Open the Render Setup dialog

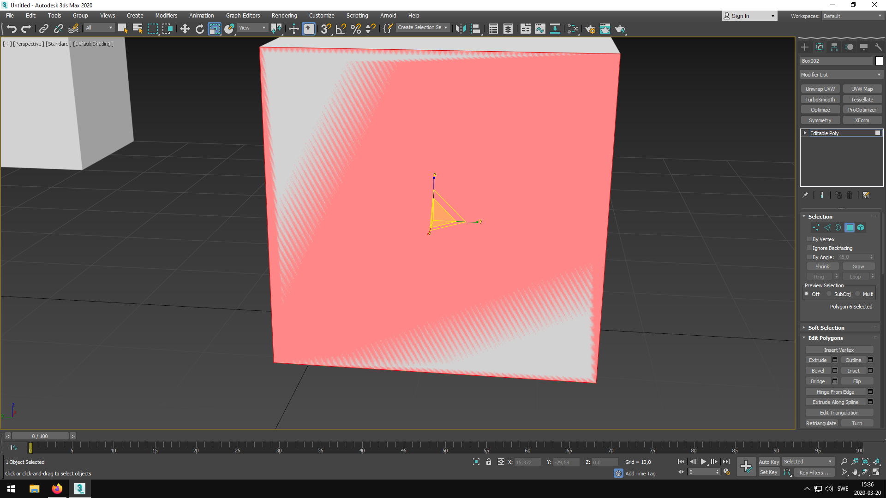(x=590, y=29)
